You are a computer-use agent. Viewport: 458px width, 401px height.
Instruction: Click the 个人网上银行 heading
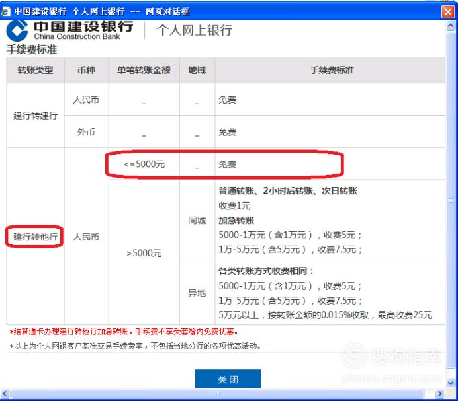click(194, 30)
